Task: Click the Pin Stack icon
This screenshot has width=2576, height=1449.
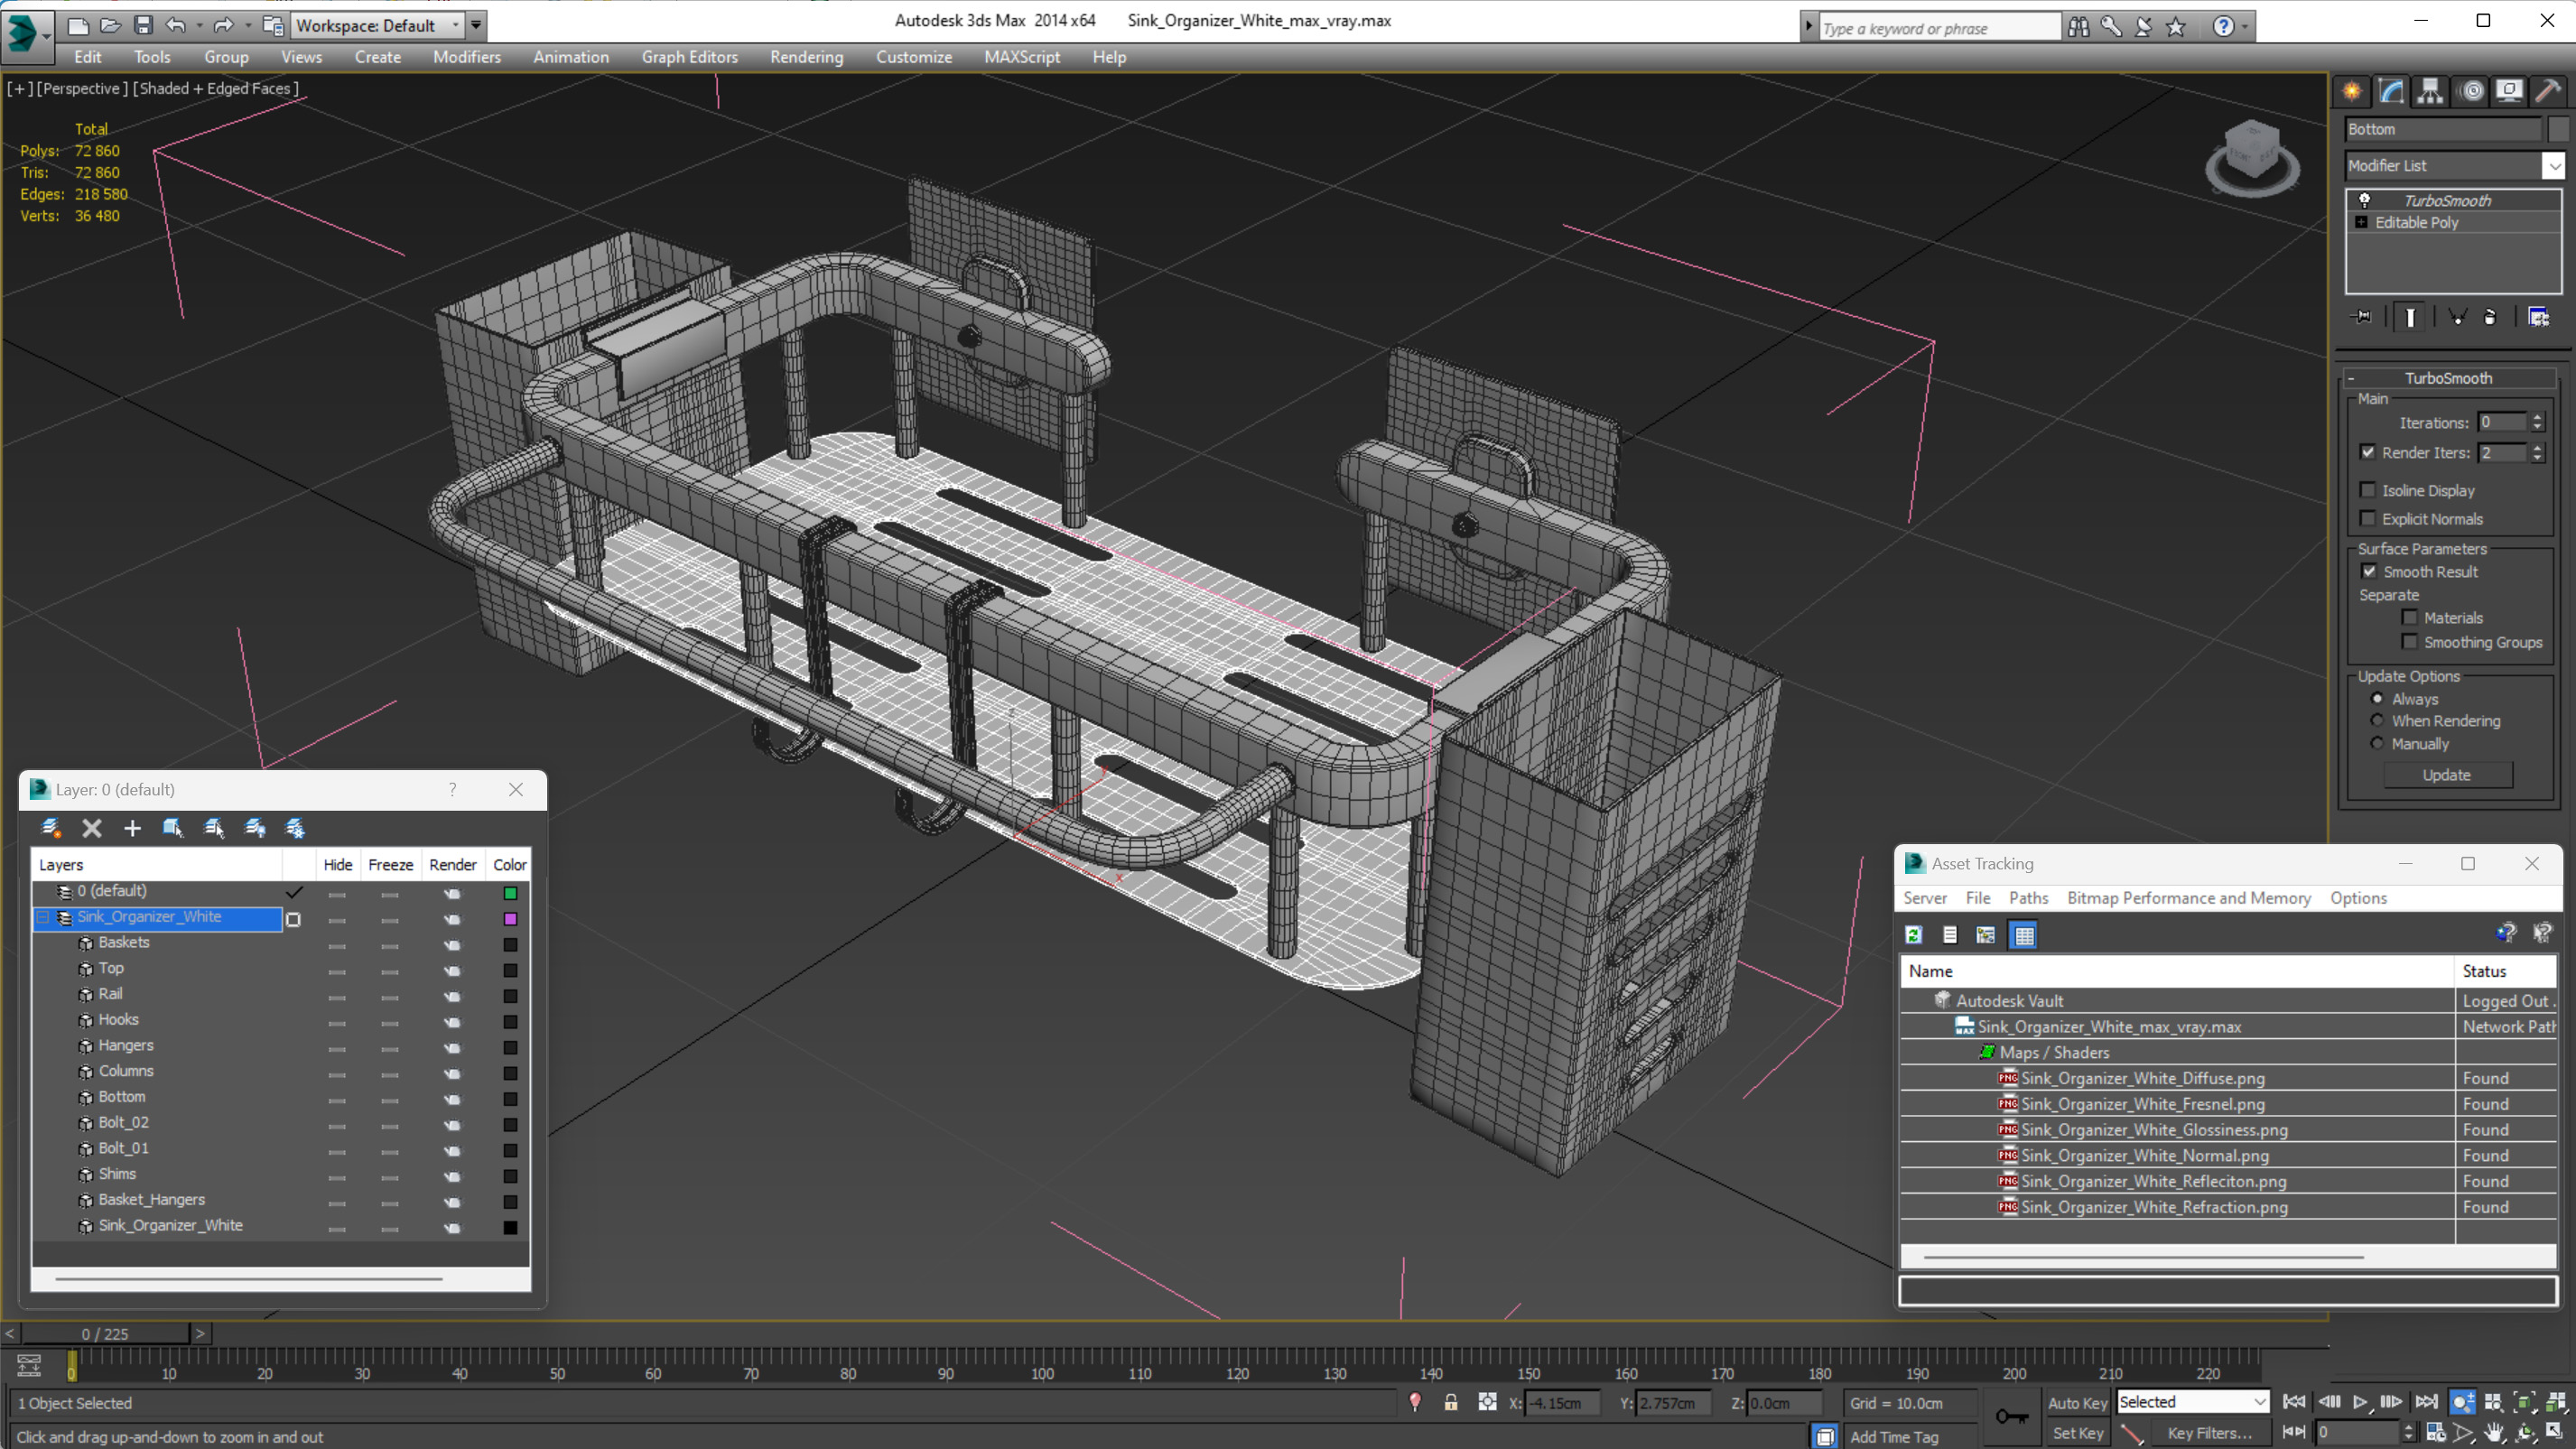Action: coord(2362,317)
